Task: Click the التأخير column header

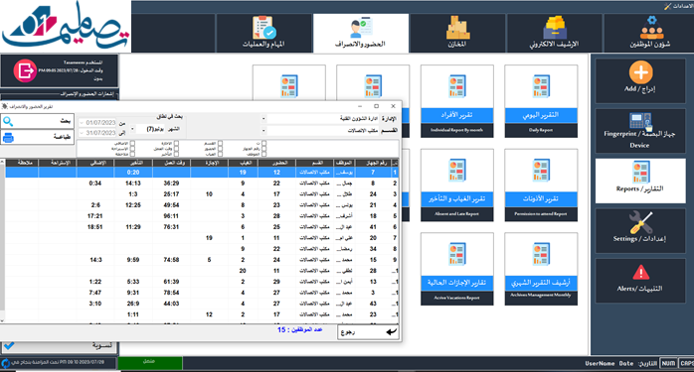Action: tap(133, 163)
